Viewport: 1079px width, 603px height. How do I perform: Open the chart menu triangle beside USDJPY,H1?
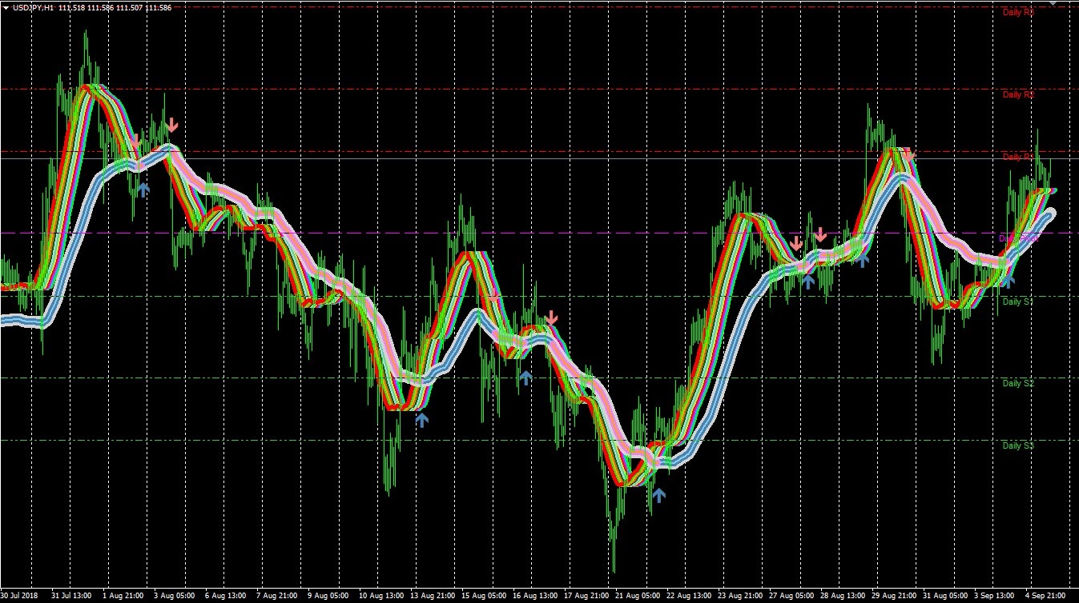click(x=6, y=7)
